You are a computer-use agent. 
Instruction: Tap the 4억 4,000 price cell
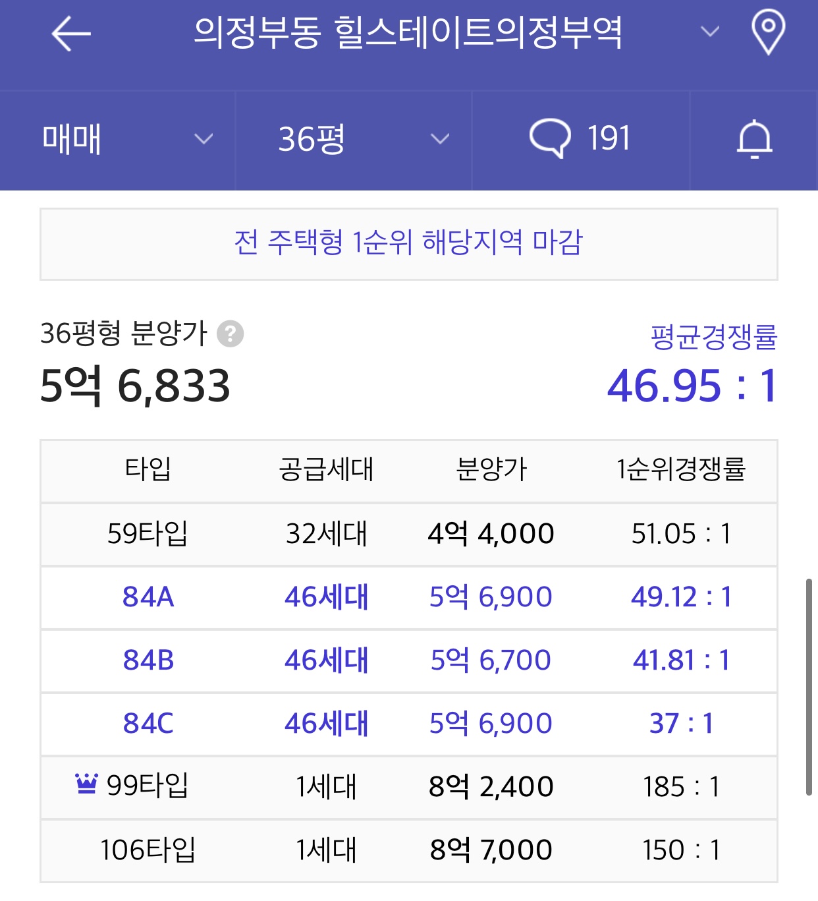pyautogui.click(x=491, y=533)
